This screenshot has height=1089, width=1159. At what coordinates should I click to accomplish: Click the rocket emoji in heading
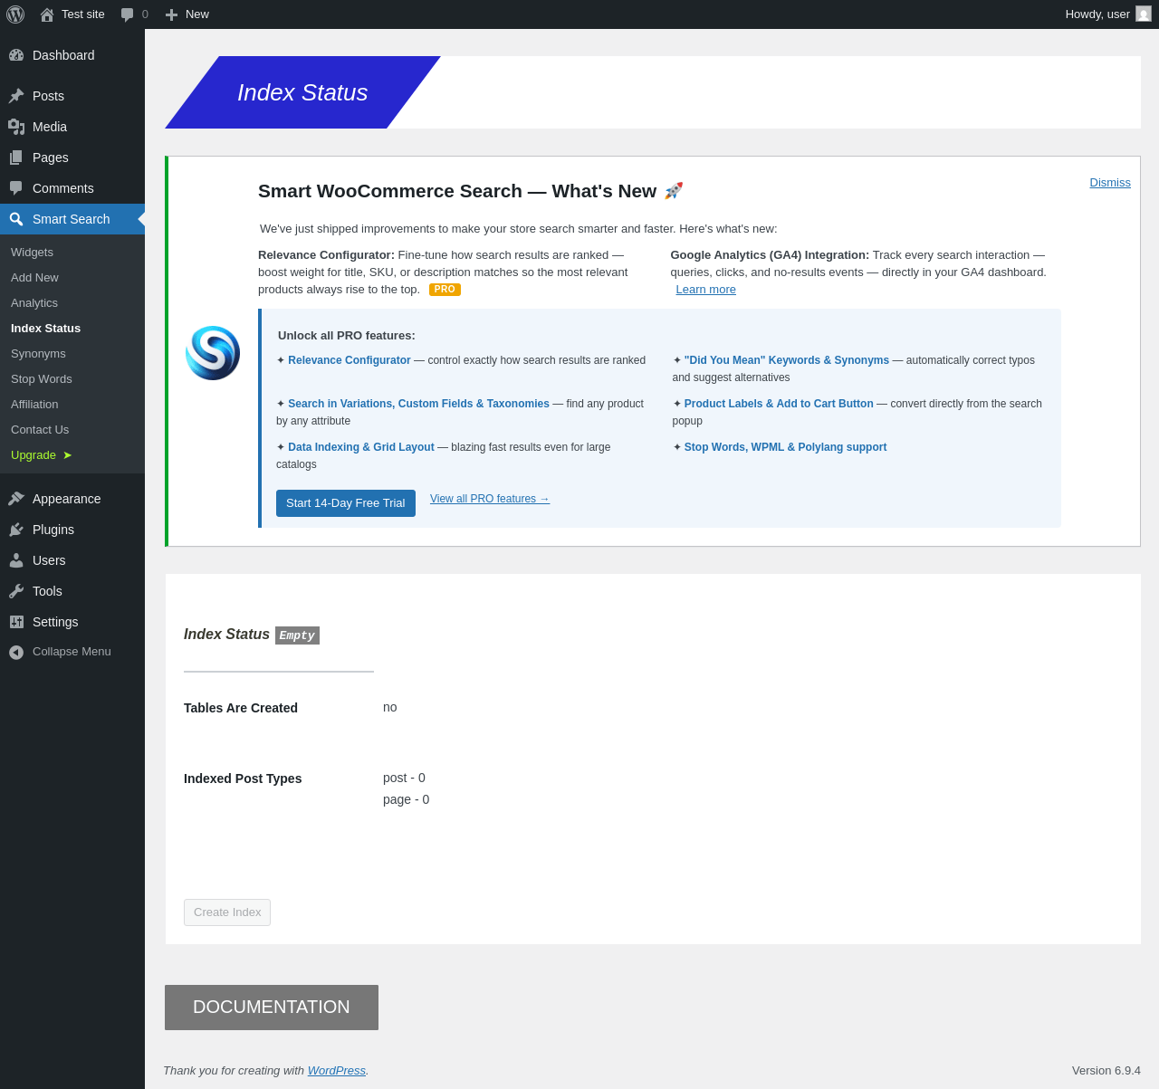(674, 191)
